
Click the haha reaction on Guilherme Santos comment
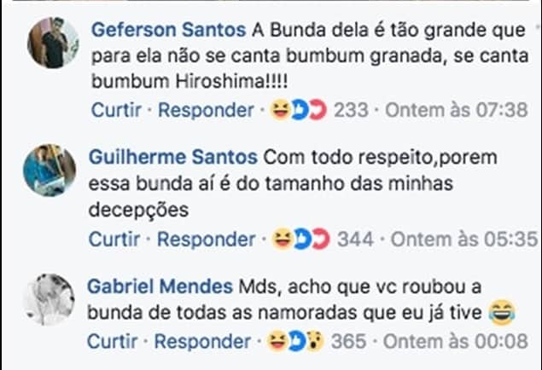click(282, 239)
